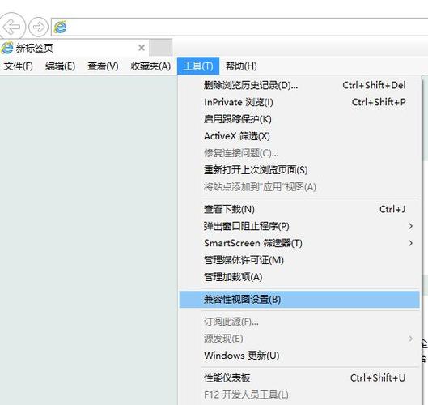
Task: Select the 新标签页 tab
Action: (x=74, y=48)
